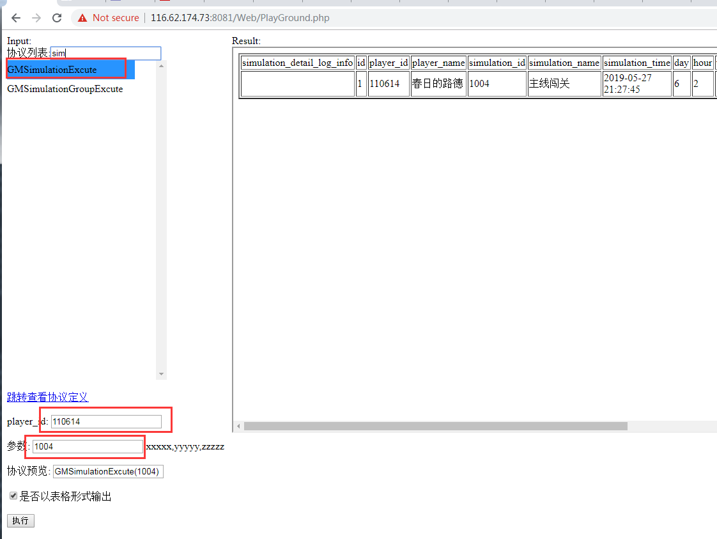The width and height of the screenshot is (717, 539).
Task: Select GMSimulationGroupExcute in the protocol list
Action: pyautogui.click(x=65, y=89)
